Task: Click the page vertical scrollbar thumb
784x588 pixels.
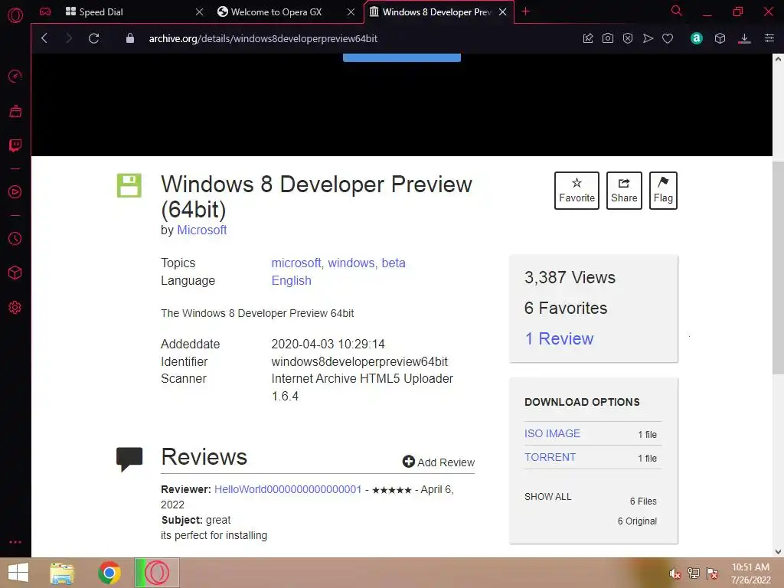Action: 778,267
